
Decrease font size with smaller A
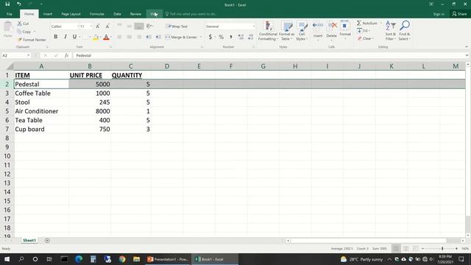click(107, 26)
